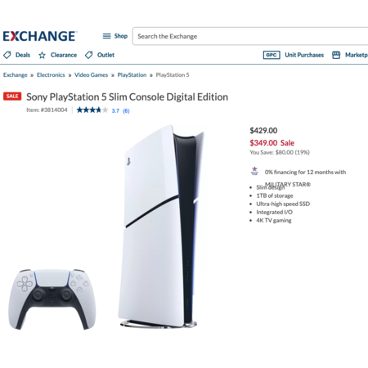This screenshot has height=368, width=368.
Task: Click the Outlet tag icon
Action: pos(88,55)
